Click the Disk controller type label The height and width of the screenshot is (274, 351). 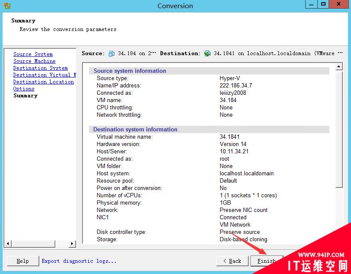click(122, 232)
